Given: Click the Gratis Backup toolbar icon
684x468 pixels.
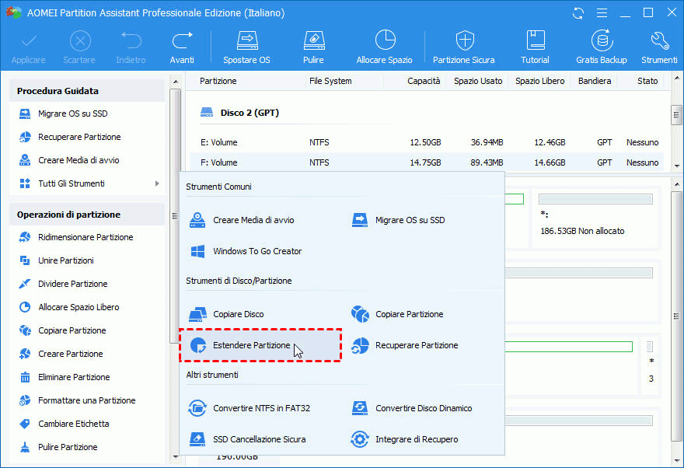Looking at the screenshot, I should [601, 47].
